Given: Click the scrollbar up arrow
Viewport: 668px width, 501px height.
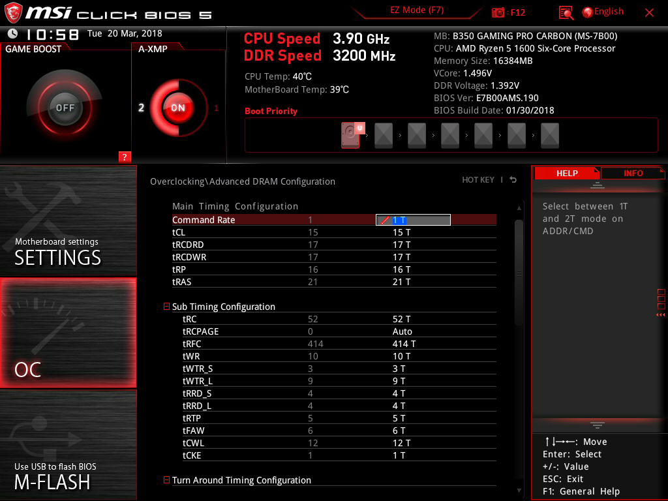Looking at the screenshot, I should click(519, 208).
